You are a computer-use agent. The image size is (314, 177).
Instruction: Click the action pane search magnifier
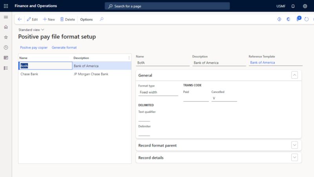pos(102,19)
